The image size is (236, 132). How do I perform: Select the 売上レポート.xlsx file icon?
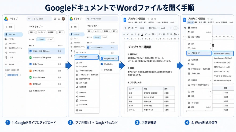[x=30, y=77]
